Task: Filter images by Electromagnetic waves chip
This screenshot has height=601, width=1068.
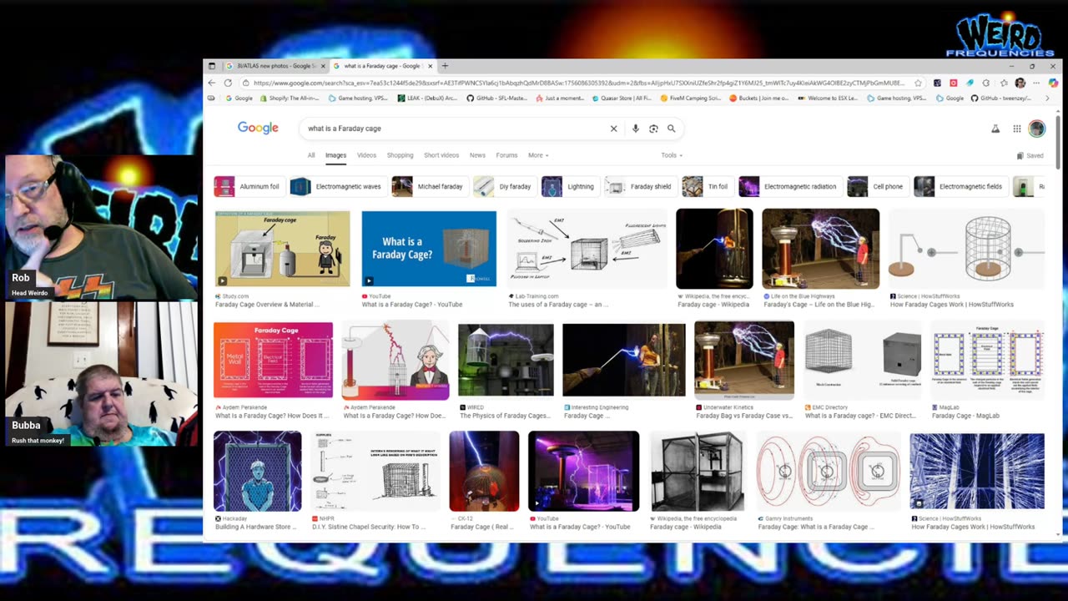Action: click(337, 186)
